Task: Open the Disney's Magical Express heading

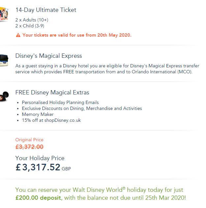Action: 48,56
